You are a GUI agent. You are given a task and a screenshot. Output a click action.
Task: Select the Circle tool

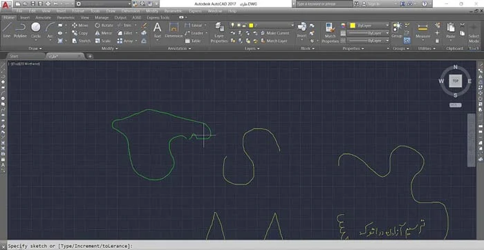[x=36, y=30]
